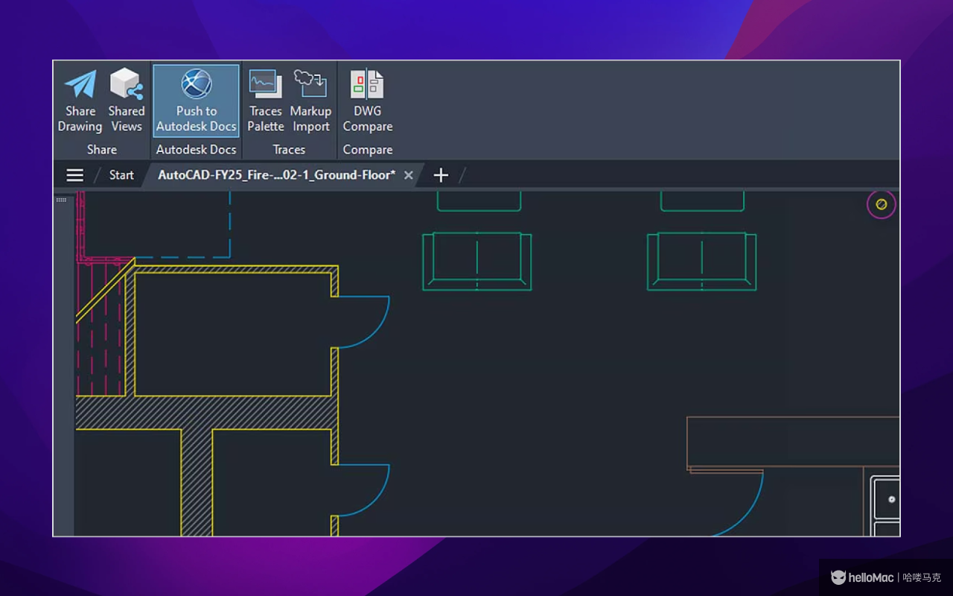Click the yellow circle trace indicator

click(882, 204)
